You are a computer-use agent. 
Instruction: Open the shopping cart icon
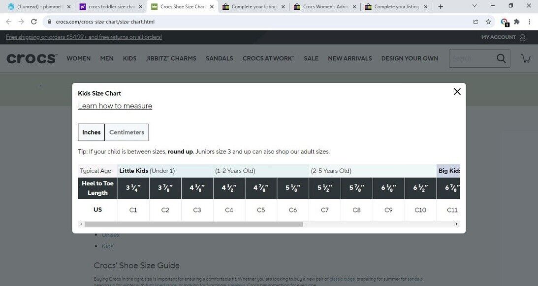(526, 58)
